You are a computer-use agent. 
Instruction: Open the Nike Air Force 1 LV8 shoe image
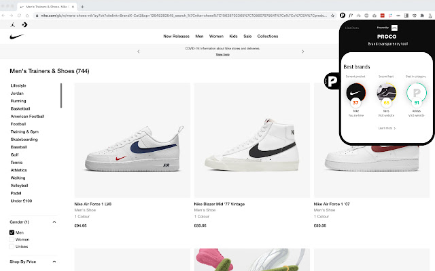point(133,140)
